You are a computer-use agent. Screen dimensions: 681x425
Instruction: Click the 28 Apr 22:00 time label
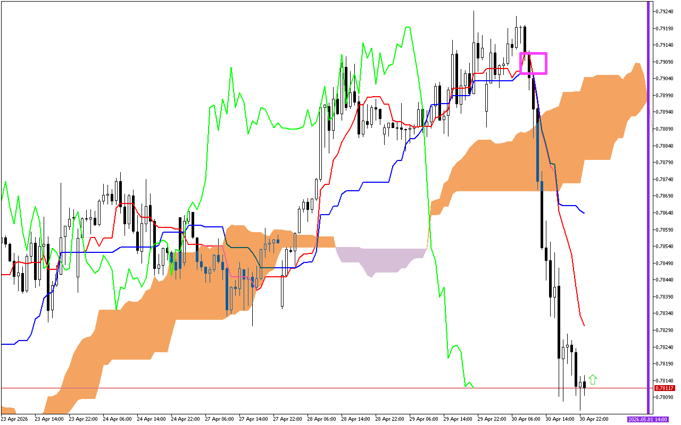(389, 419)
